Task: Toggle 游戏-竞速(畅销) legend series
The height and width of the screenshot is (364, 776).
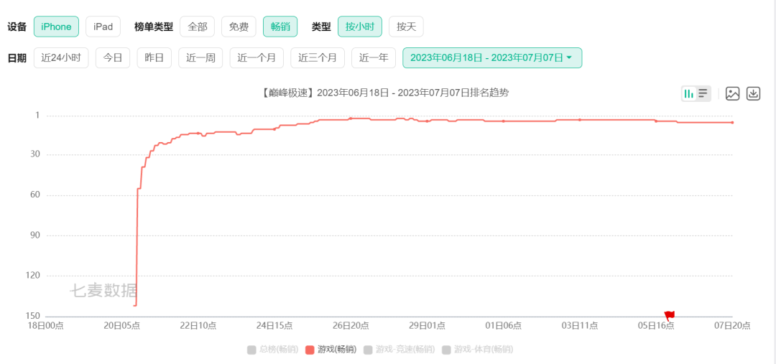Action: [399, 350]
